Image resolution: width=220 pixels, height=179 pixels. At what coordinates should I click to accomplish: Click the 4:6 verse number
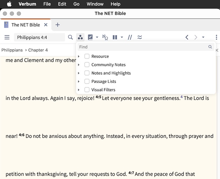point(22,135)
